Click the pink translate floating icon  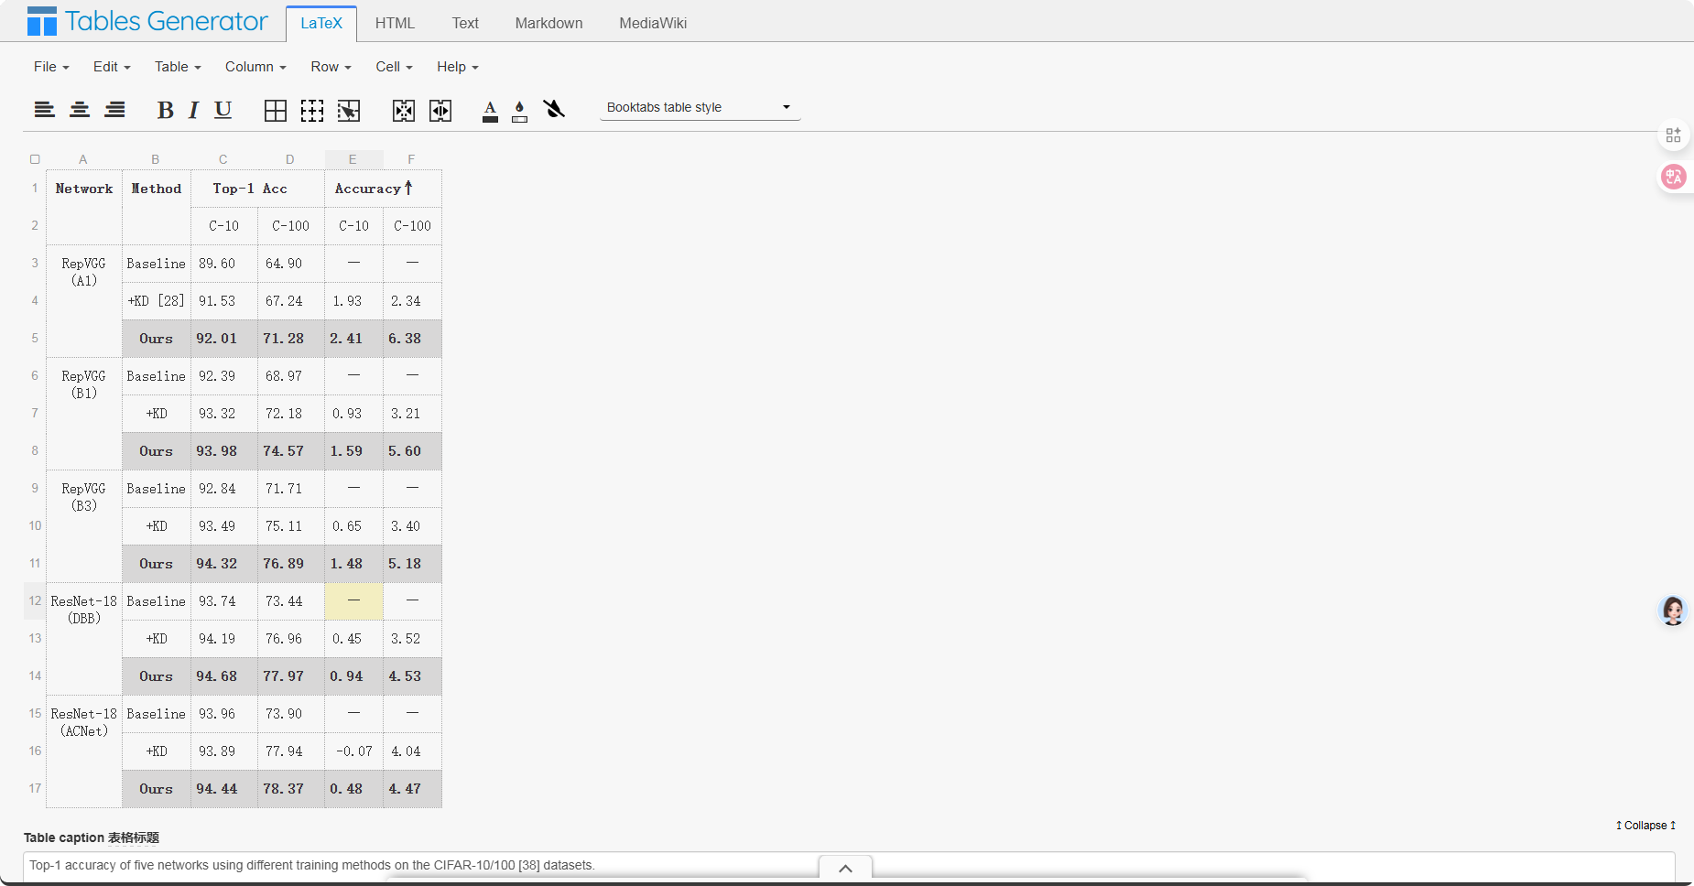click(x=1674, y=177)
